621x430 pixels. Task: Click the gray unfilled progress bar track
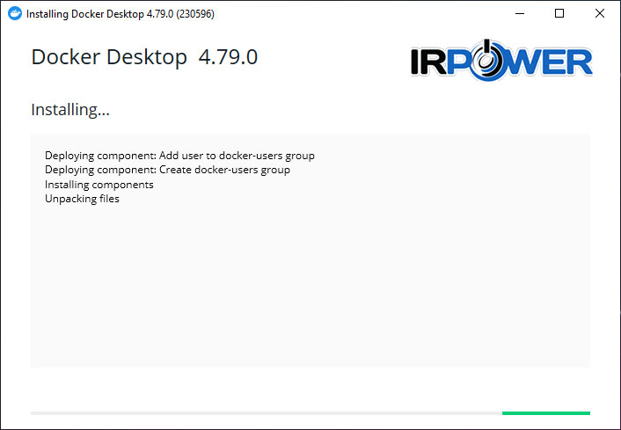click(267, 413)
